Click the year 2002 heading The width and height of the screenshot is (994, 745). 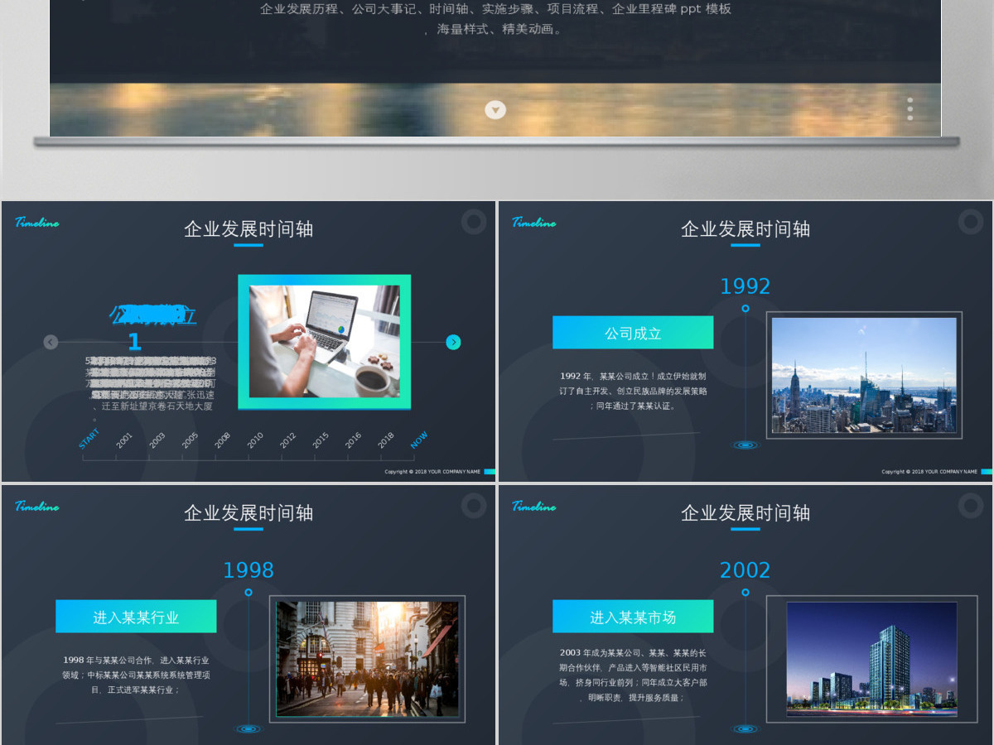[x=745, y=570]
